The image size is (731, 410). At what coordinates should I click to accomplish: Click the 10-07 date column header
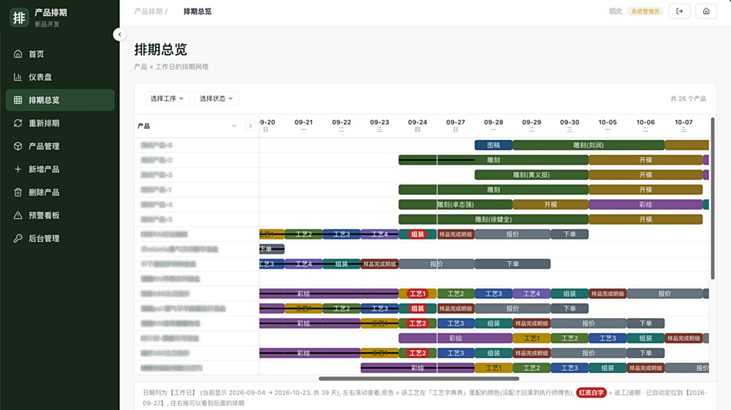(x=683, y=125)
